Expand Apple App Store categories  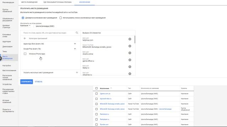coord(75,44)
